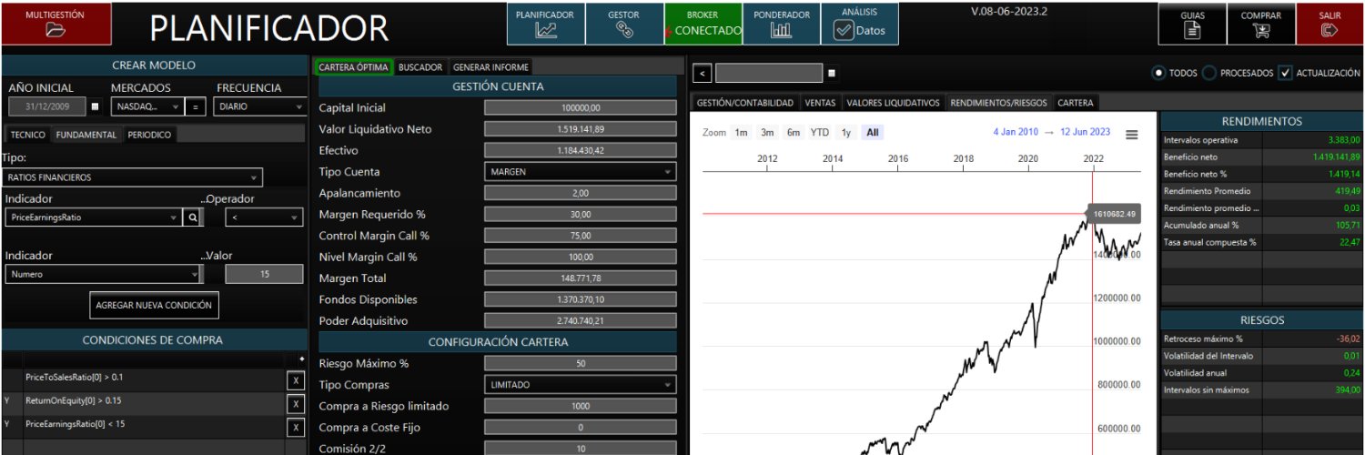Remove the ReturnOnEquity[0] > 0.15 condition

click(x=296, y=404)
